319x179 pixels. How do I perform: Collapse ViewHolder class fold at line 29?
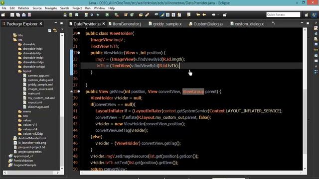(x=79, y=33)
